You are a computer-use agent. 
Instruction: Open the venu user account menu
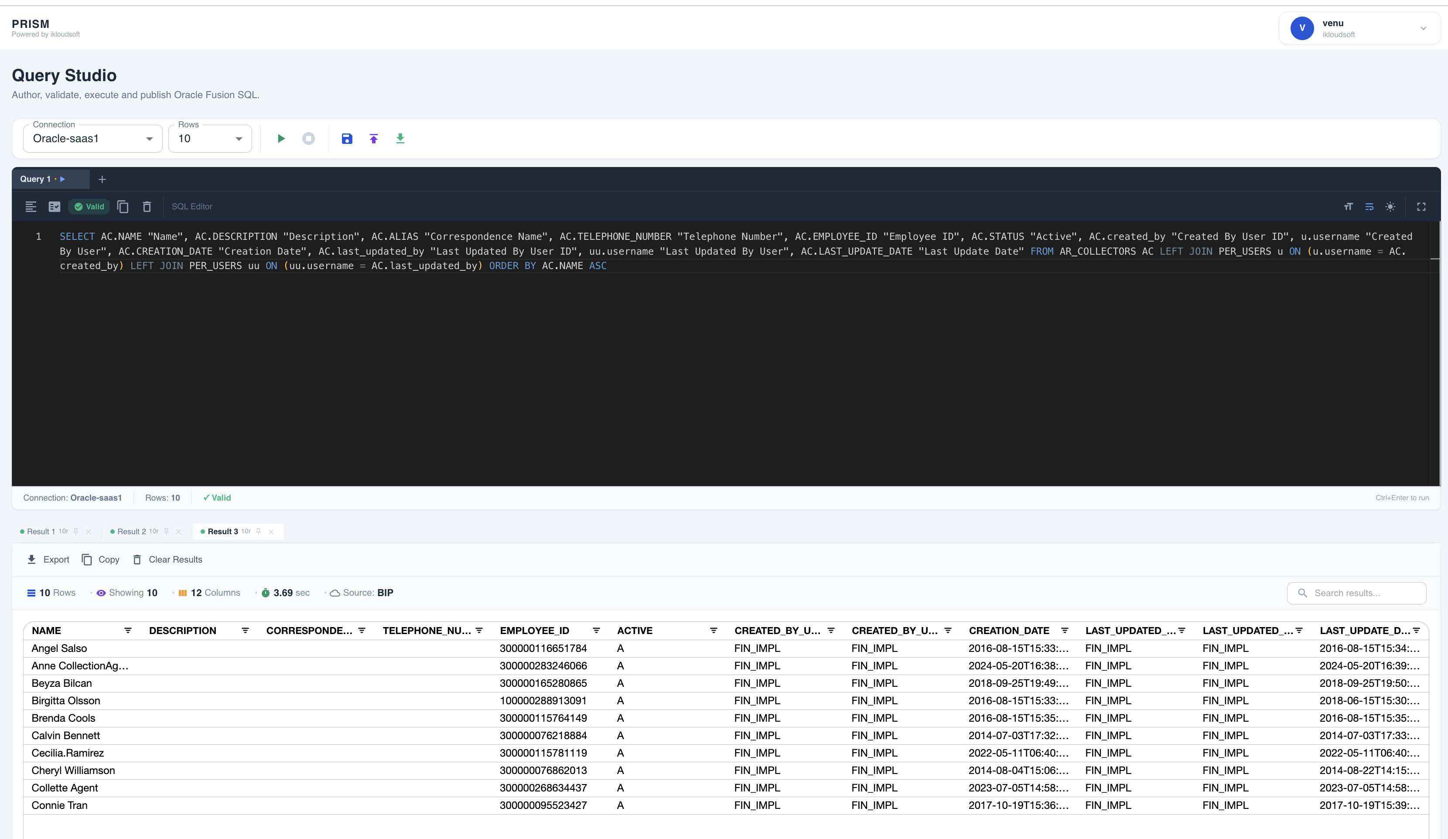(x=1359, y=28)
